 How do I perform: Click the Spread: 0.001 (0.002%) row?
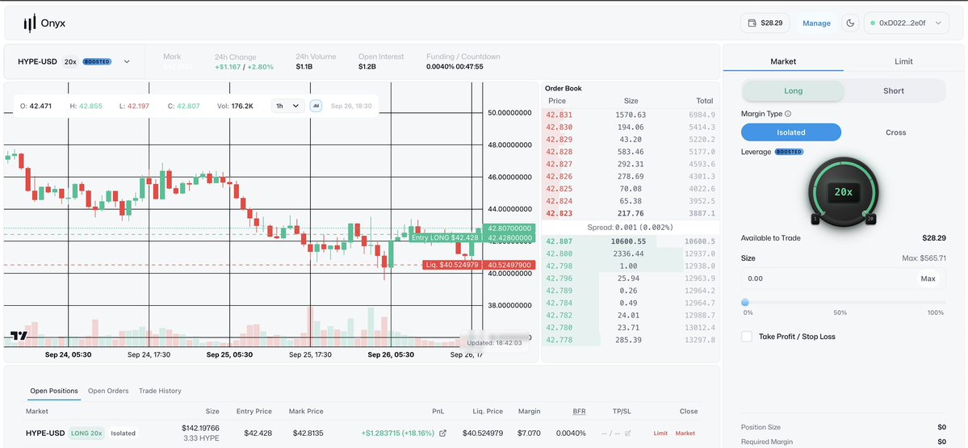(631, 227)
